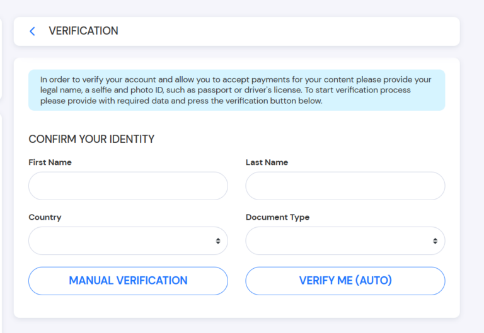Click the Country field label
484x333 pixels.
[x=45, y=217]
